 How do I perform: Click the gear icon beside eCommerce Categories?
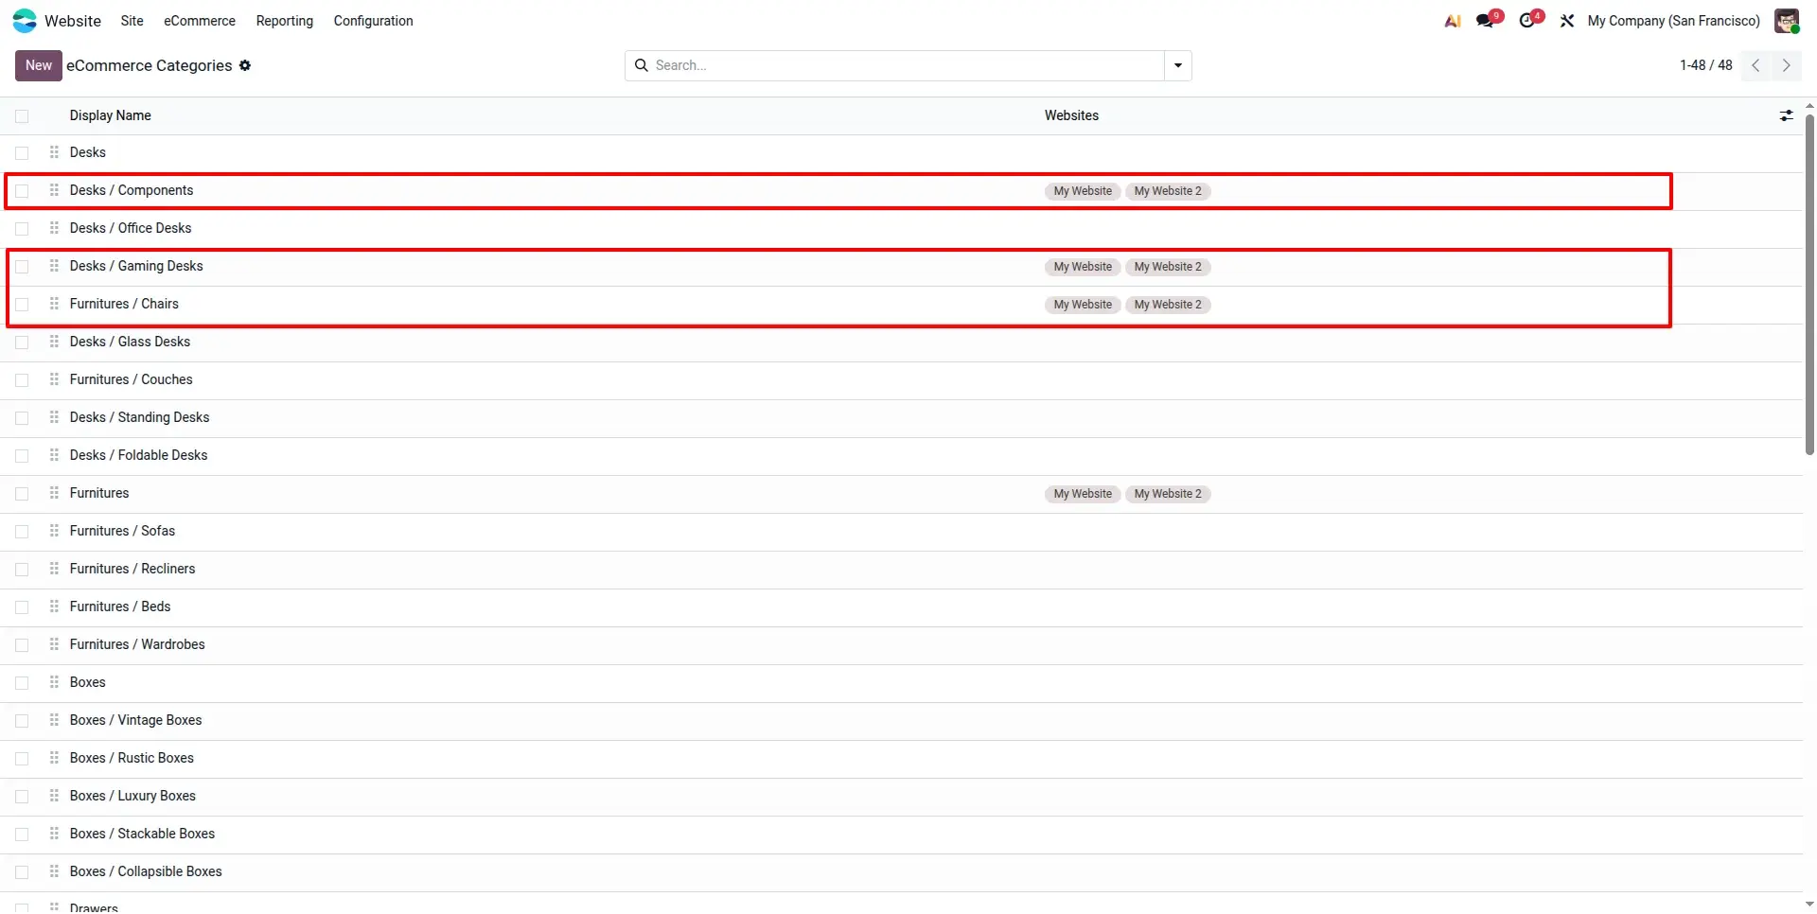point(245,65)
